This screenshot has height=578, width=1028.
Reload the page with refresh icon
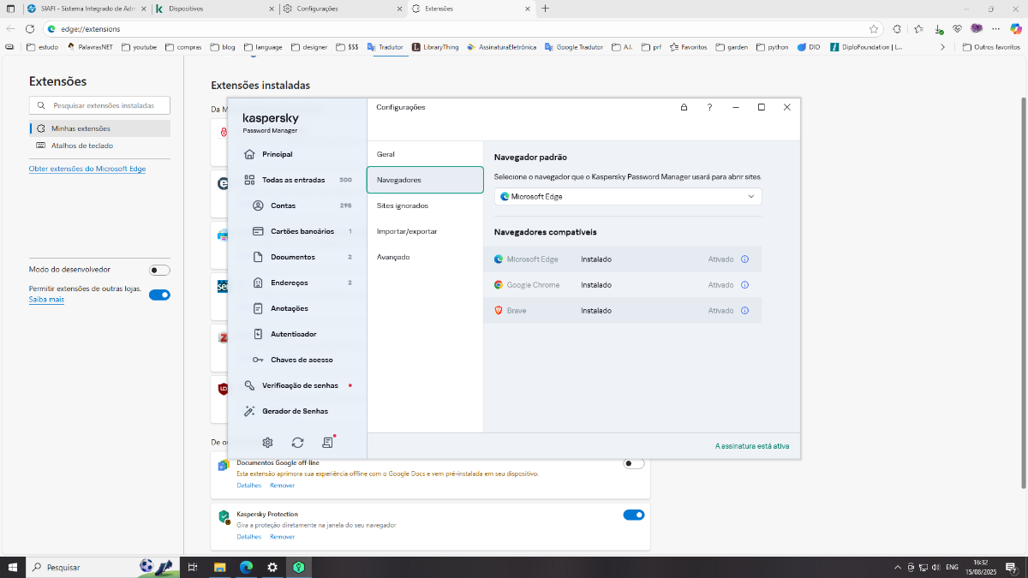(29, 28)
